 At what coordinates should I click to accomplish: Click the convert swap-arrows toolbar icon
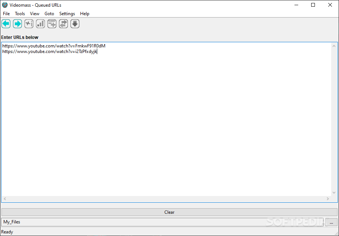[x=63, y=24]
